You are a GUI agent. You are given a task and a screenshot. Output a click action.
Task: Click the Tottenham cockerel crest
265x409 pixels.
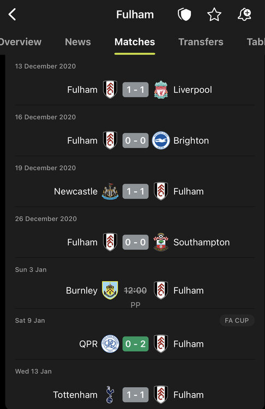pos(110,395)
